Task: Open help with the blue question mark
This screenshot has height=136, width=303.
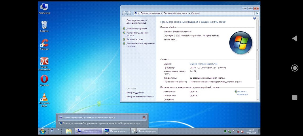Action: click(255, 18)
